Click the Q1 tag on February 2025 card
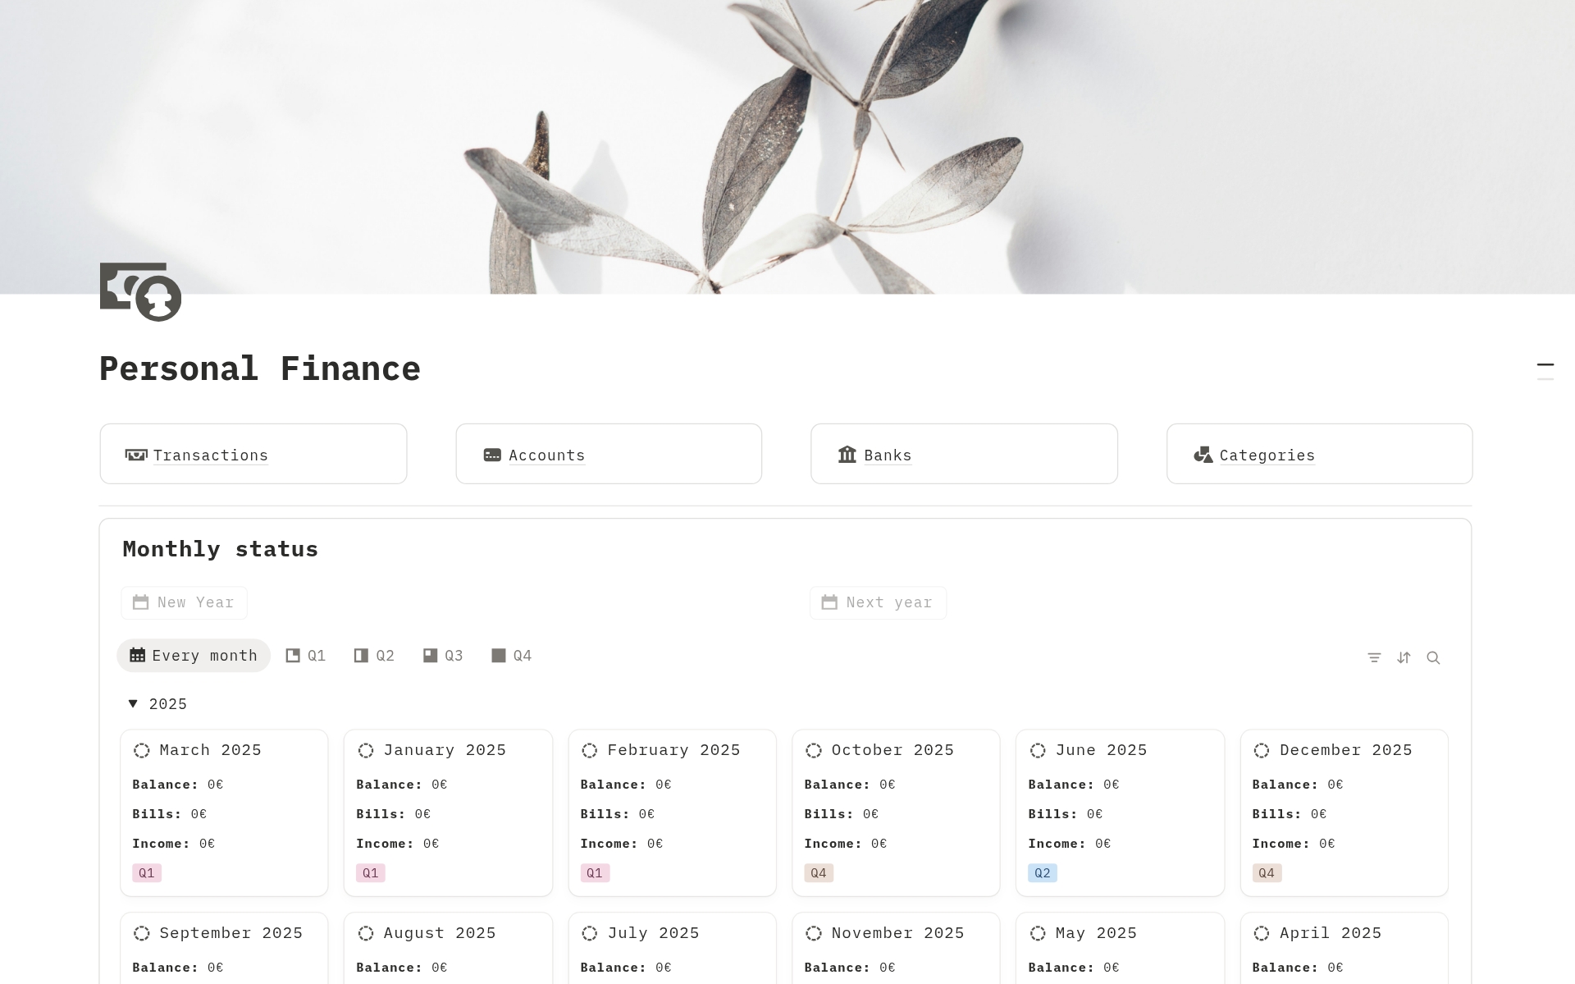1575x984 pixels. point(595,873)
